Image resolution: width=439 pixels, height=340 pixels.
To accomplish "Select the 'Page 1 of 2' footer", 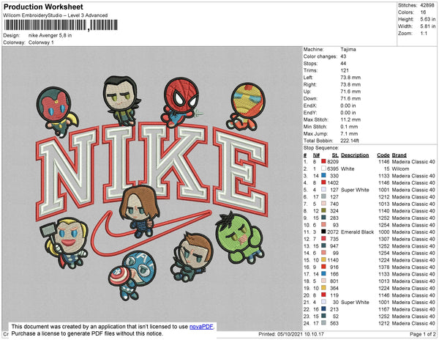I will point(423,334).
